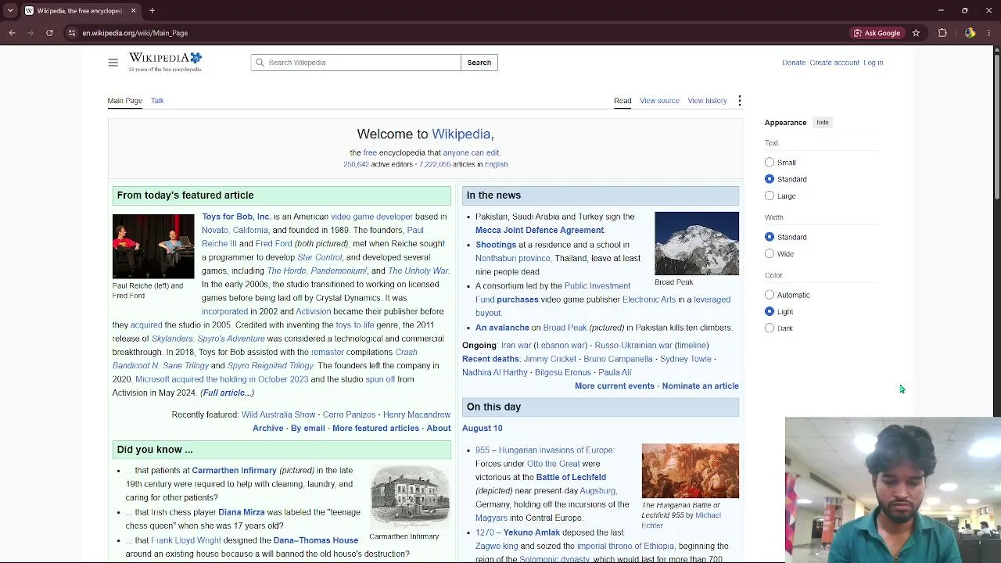
Task: Open Mecca Joint Defence Agreement link
Action: click(540, 231)
